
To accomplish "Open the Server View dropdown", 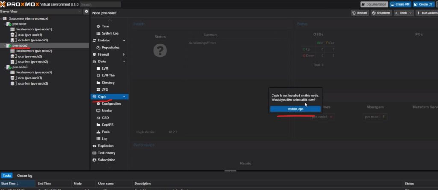I will (41, 12).
